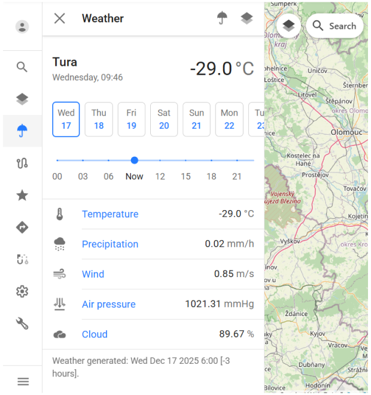Open map layers from left sidebar
The width and height of the screenshot is (371, 395).
[22, 99]
